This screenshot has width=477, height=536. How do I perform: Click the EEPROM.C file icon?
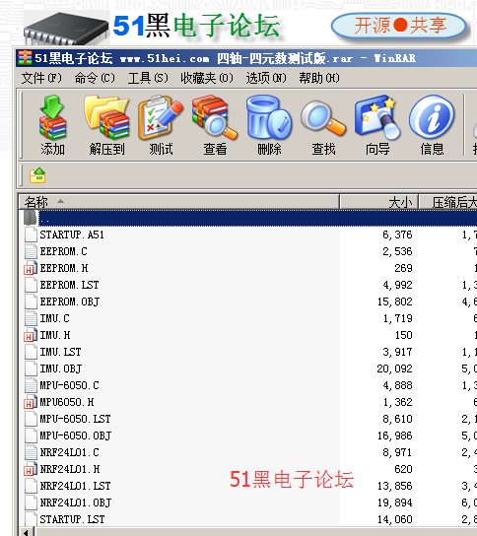pos(31,251)
